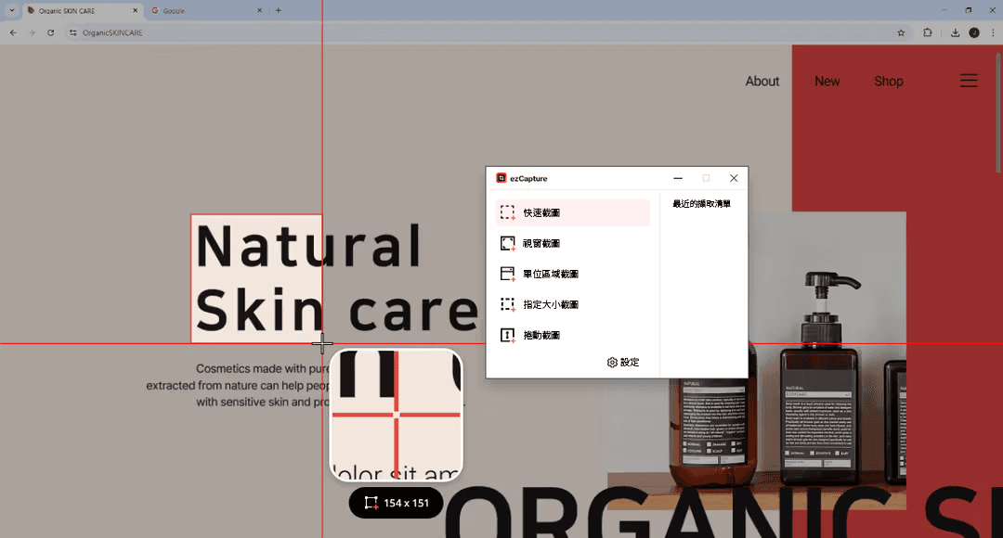Start 捲動截圖 scrolling capture
1003x538 pixels.
pos(541,335)
